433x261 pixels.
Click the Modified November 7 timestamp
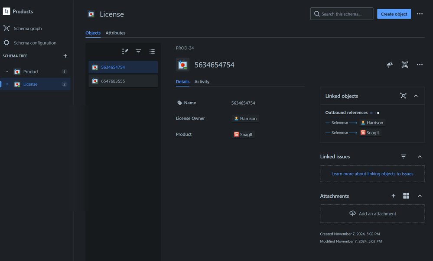point(351,242)
